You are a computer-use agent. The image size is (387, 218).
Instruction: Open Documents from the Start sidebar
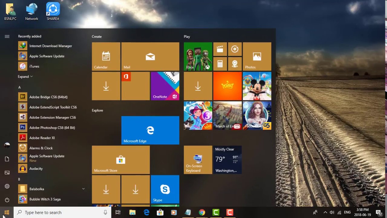coord(7,159)
